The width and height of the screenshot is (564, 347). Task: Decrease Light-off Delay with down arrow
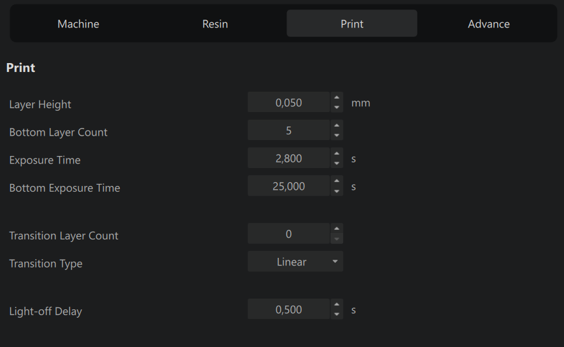coord(337,315)
